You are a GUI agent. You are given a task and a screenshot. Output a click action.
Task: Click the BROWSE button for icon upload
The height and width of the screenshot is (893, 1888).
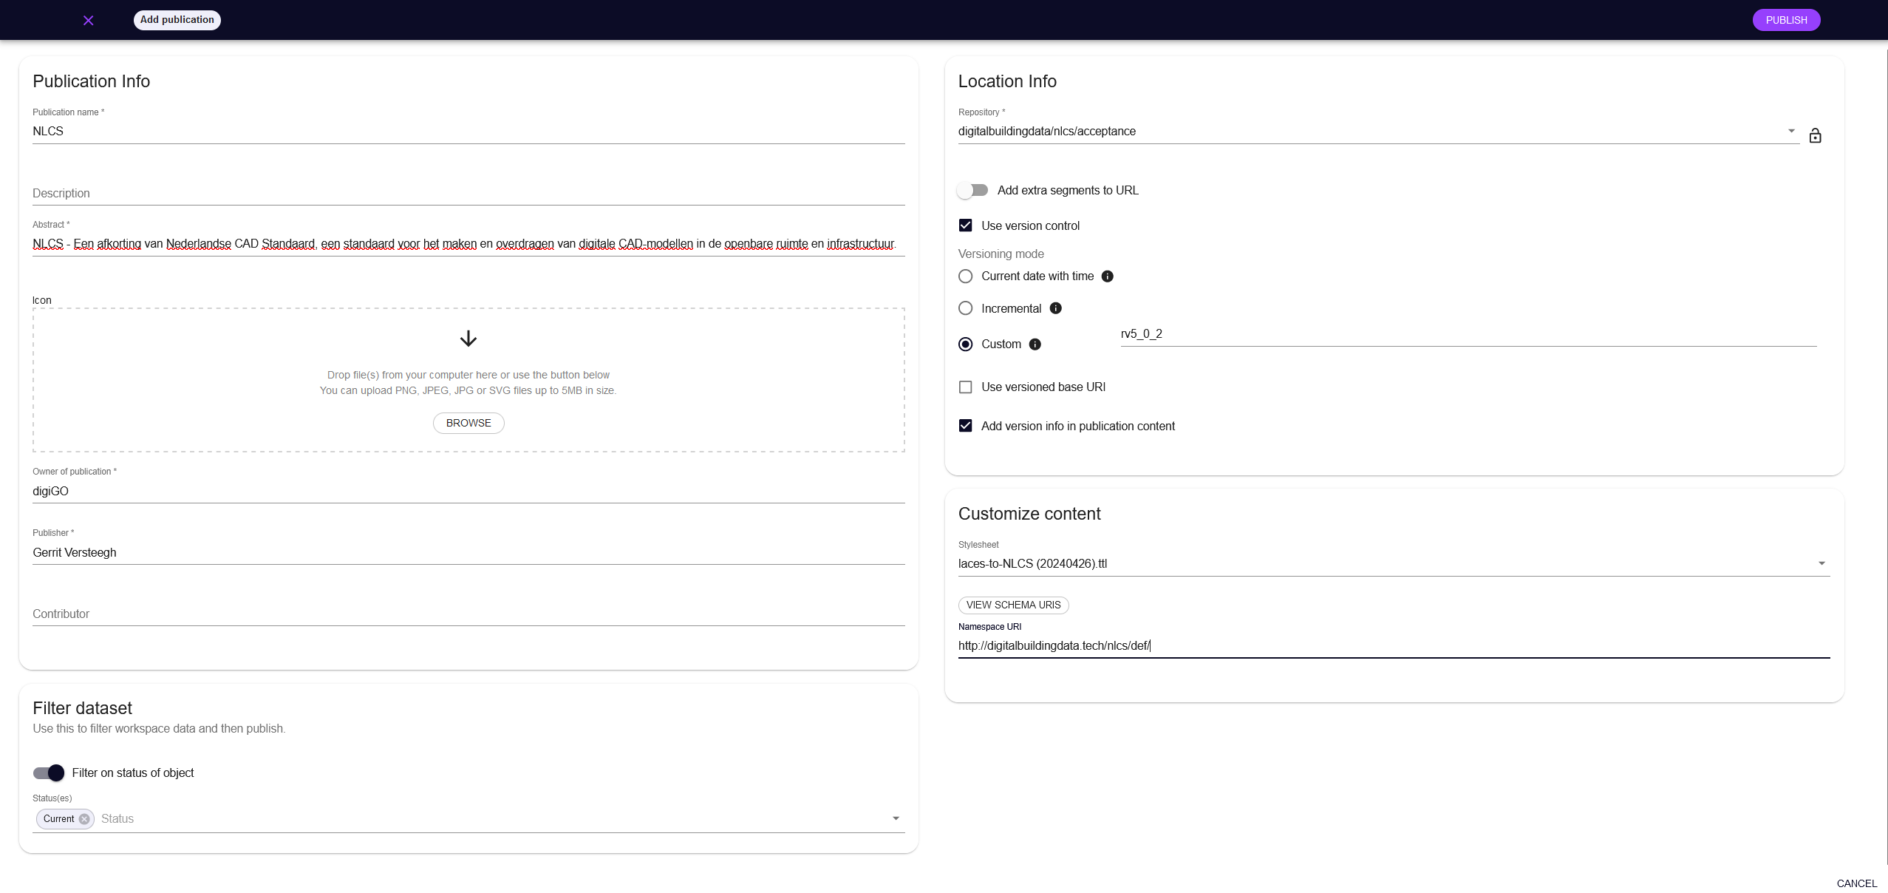468,423
